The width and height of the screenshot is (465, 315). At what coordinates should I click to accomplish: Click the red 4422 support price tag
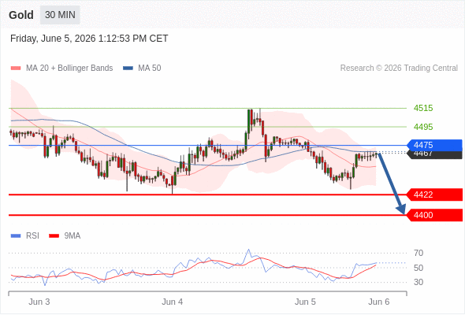pyautogui.click(x=434, y=195)
